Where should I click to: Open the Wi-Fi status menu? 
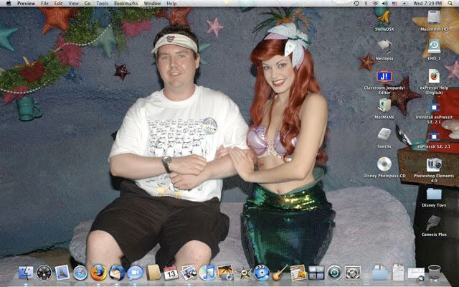click(375, 4)
